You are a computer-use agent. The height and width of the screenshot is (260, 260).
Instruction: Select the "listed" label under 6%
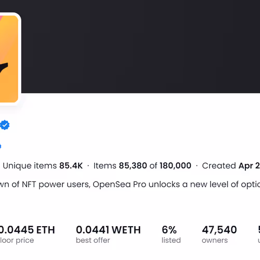point(171,240)
